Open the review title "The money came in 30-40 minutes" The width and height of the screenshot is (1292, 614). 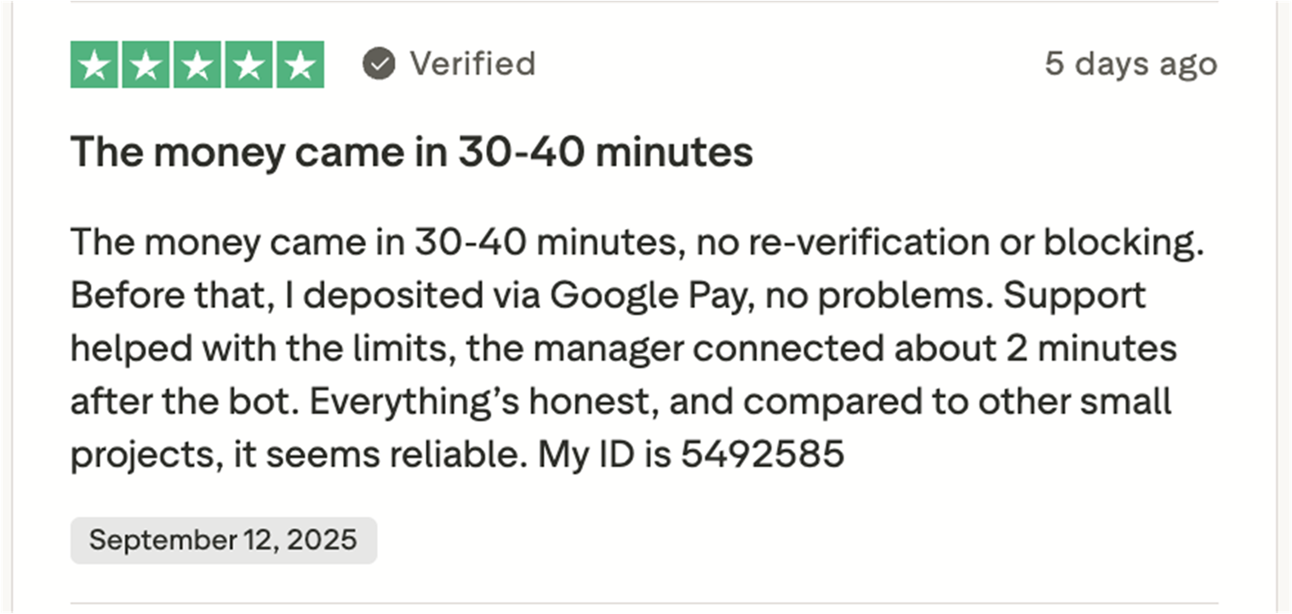(411, 152)
